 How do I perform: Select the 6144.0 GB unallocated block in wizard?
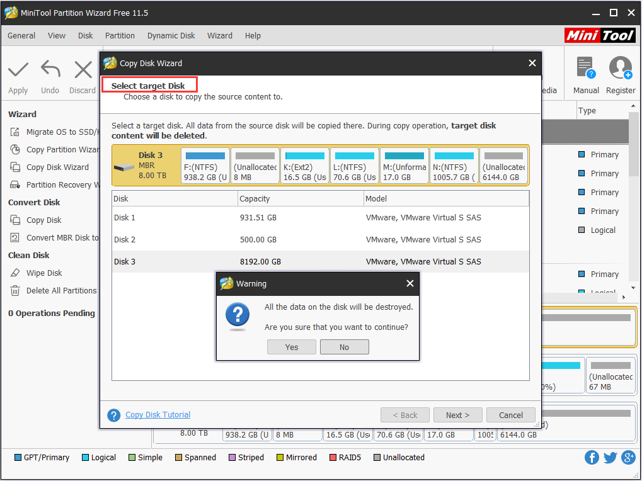tap(503, 166)
